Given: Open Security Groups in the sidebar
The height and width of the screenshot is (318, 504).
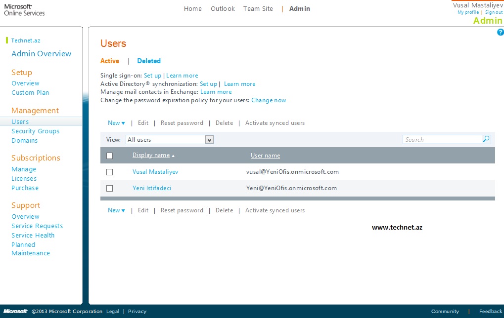Looking at the screenshot, I should pos(35,131).
